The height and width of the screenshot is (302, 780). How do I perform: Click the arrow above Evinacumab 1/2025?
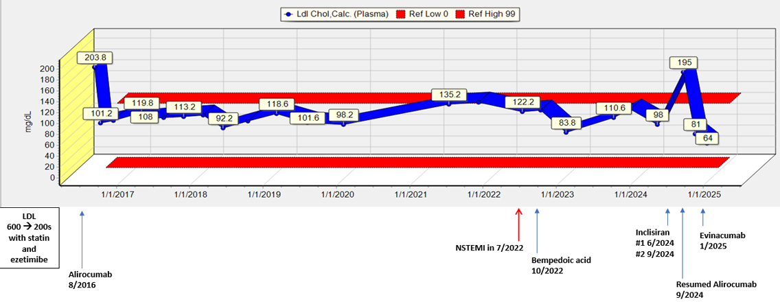click(x=702, y=218)
